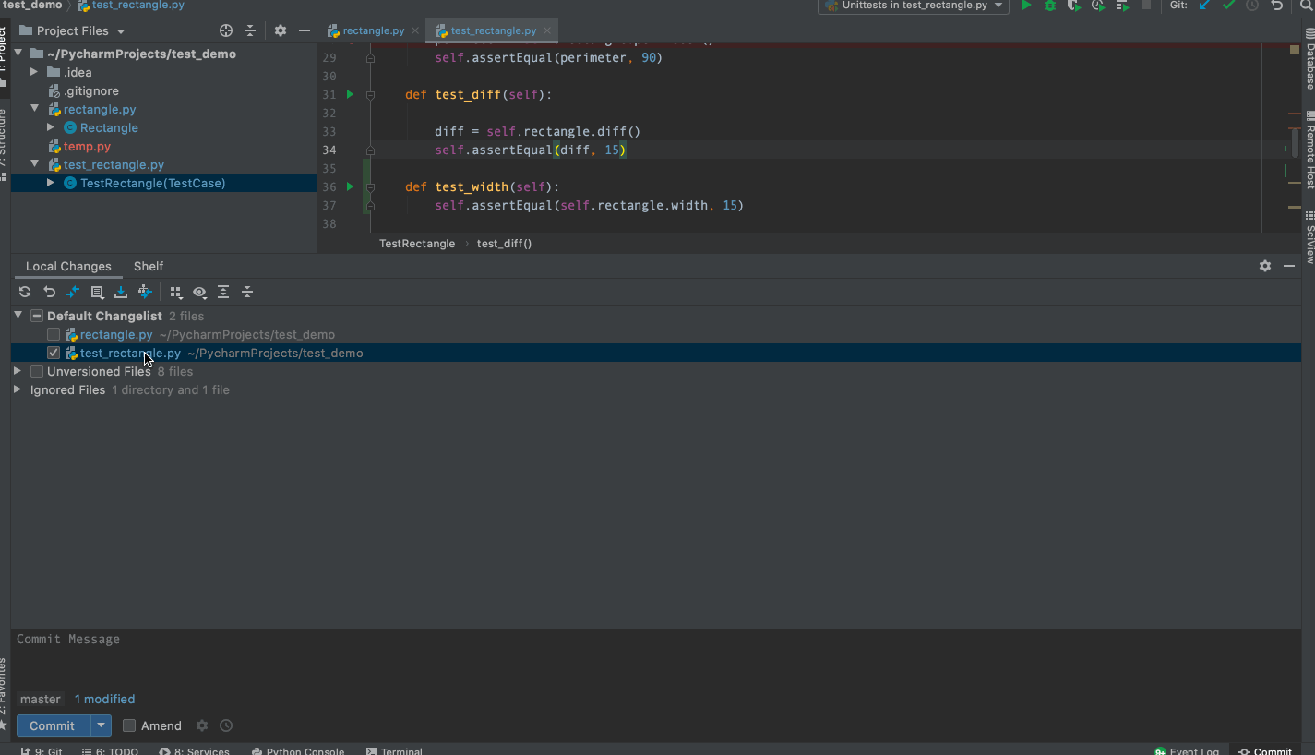The height and width of the screenshot is (755, 1315).
Task: Start debugging with the green bug icon
Action: [1049, 6]
